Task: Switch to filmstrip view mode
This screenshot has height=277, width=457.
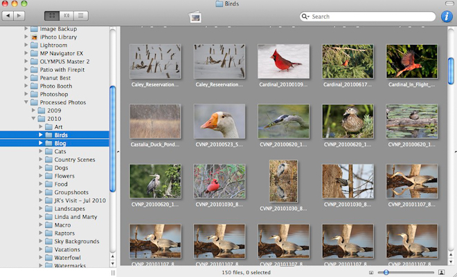Action: pos(66,16)
